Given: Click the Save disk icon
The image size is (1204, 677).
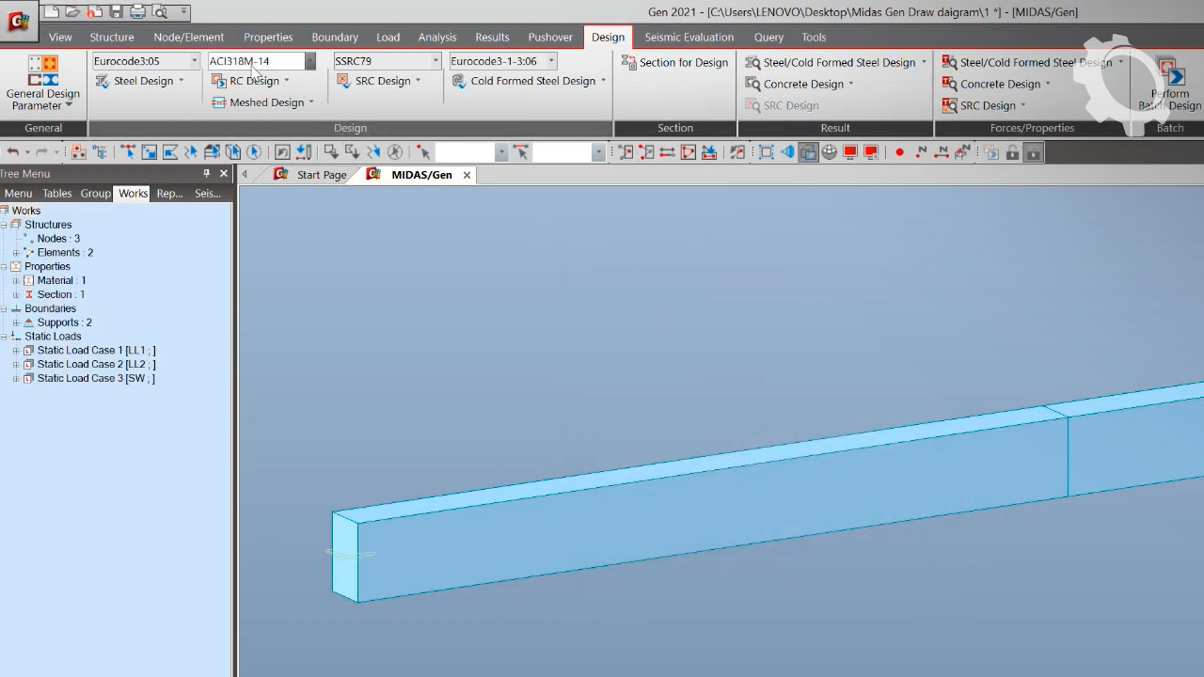Looking at the screenshot, I should coord(116,12).
